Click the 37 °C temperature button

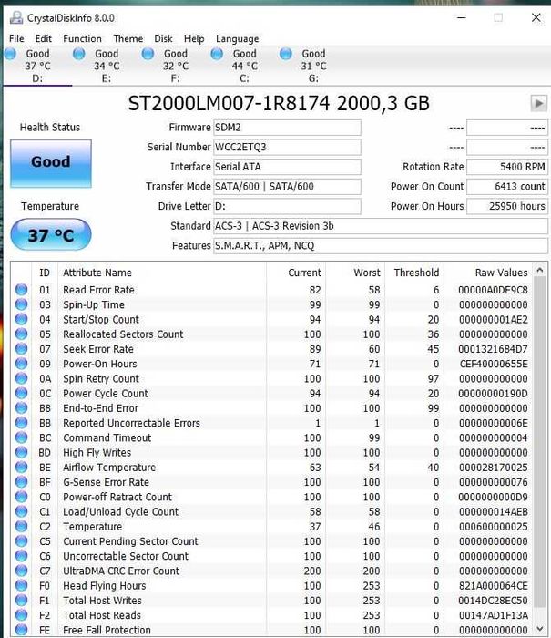click(51, 234)
